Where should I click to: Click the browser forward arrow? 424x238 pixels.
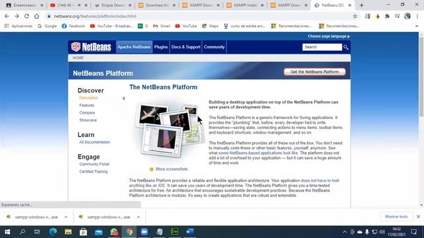pos(17,16)
